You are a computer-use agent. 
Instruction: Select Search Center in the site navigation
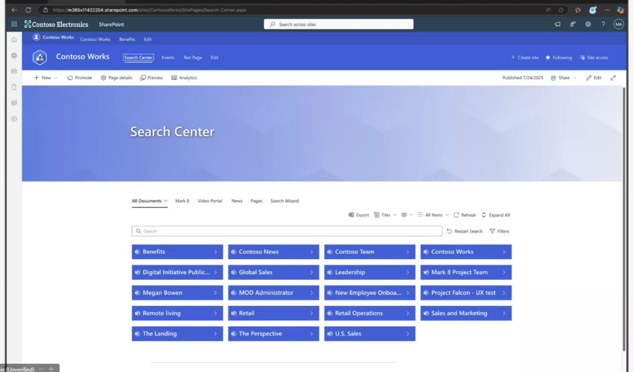coord(138,58)
